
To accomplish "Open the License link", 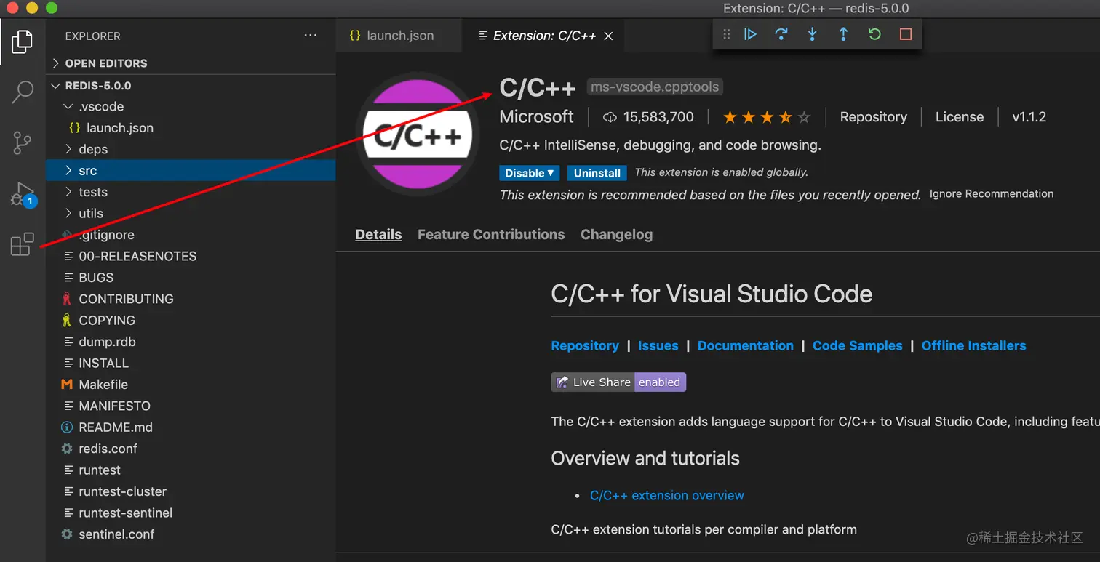I will pyautogui.click(x=959, y=117).
